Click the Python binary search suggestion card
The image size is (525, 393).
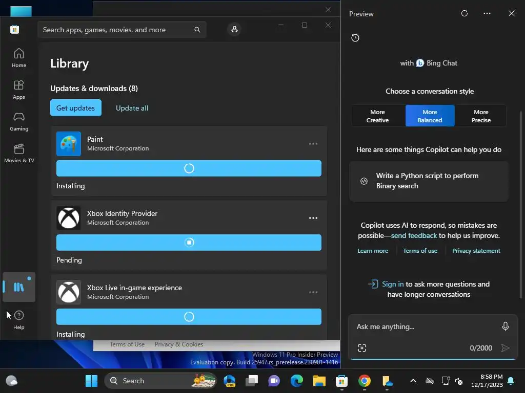pos(429,181)
